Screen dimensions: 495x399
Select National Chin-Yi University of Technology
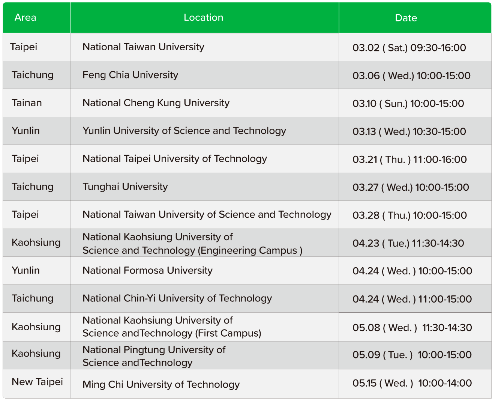pos(177,298)
